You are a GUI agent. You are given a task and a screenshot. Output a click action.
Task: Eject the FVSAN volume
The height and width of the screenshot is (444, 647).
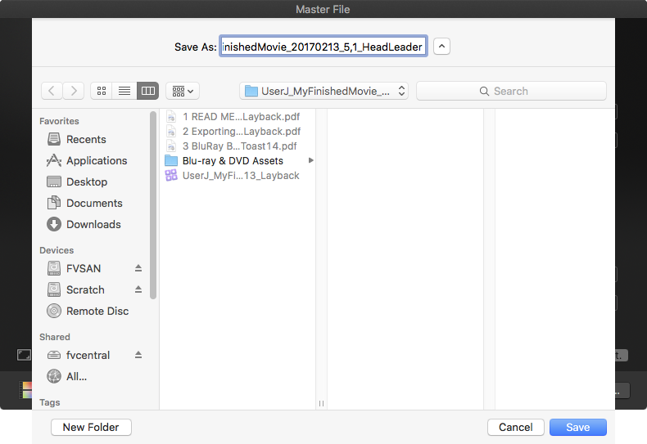coord(138,268)
